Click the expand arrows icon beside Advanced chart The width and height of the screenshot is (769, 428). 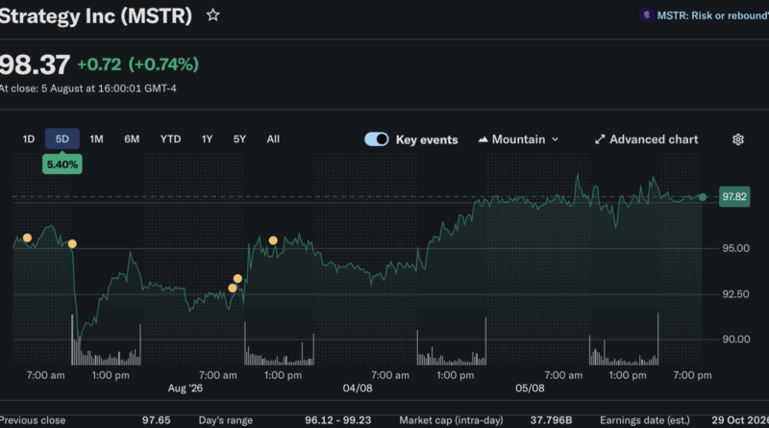(600, 139)
